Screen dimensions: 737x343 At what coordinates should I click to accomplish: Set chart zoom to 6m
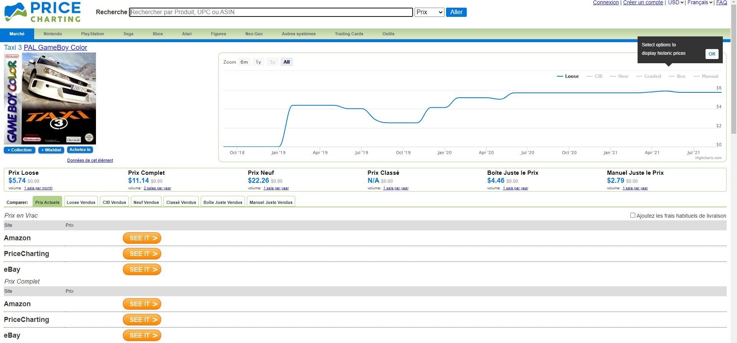tap(244, 62)
